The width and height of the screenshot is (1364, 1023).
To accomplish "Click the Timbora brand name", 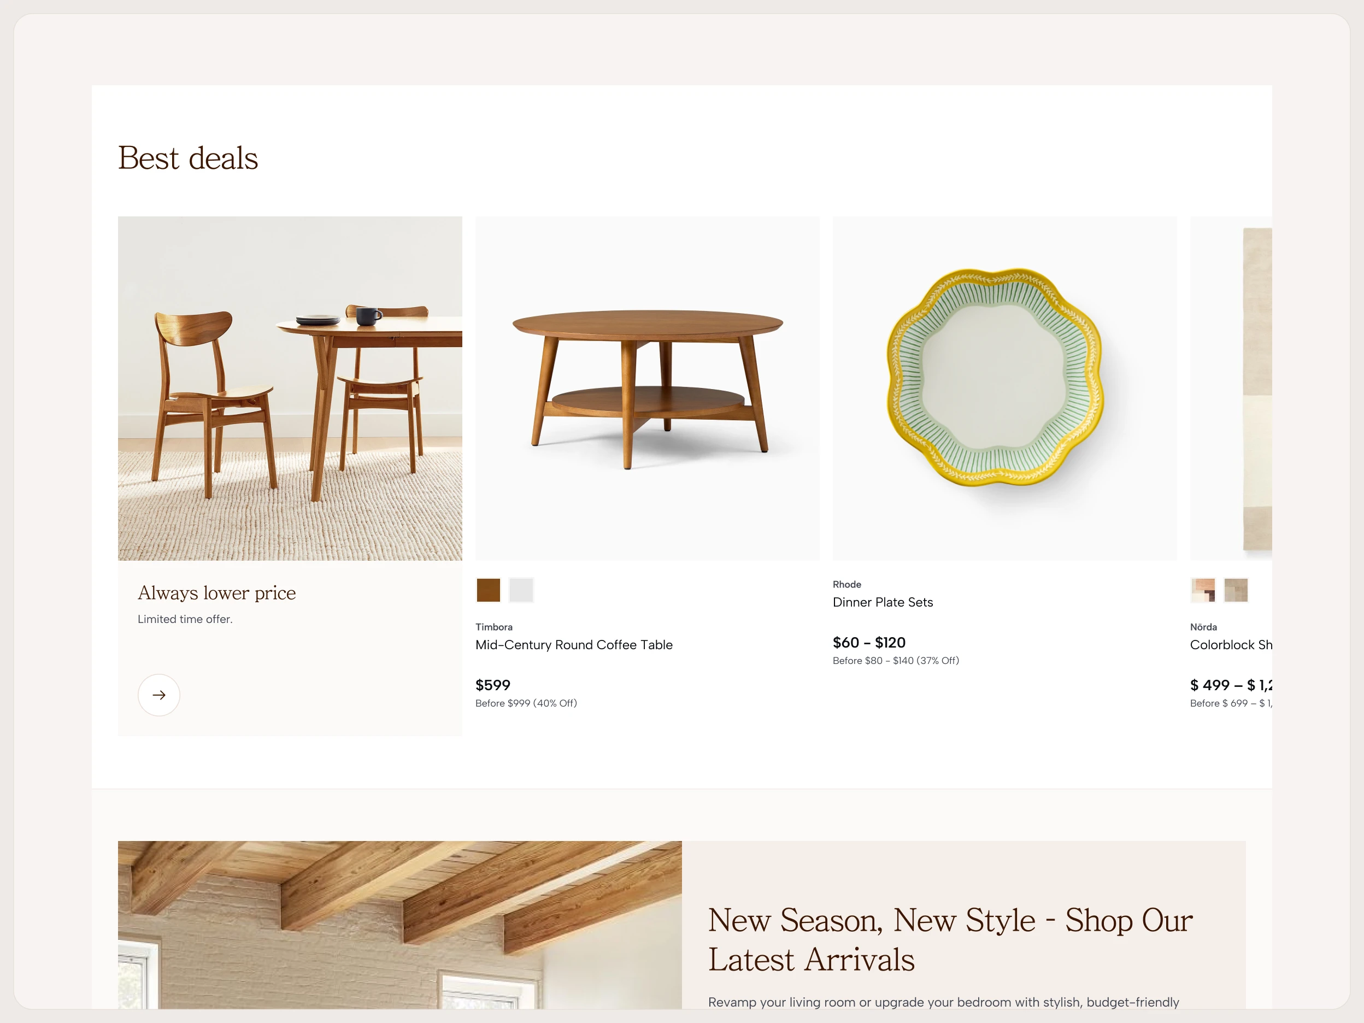I will coord(493,626).
